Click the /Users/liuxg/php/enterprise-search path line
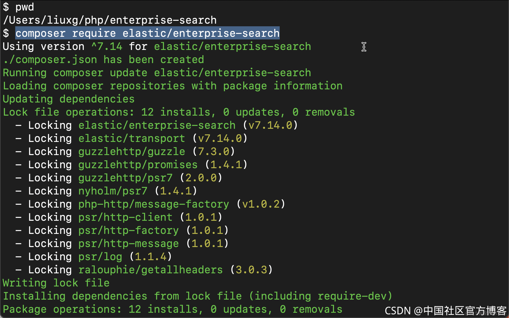Viewport: 509px width, 318px height. [110, 20]
